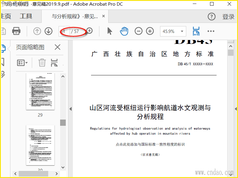Viewport: 238px width, 178px height.
Task: Click thumbnail panel scroll left arrow
Action: pos(15,174)
